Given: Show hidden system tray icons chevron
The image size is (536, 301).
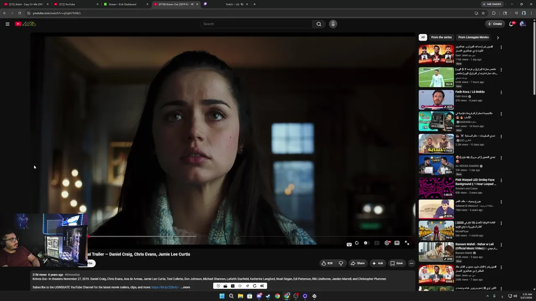Looking at the screenshot, I should [x=487, y=296].
